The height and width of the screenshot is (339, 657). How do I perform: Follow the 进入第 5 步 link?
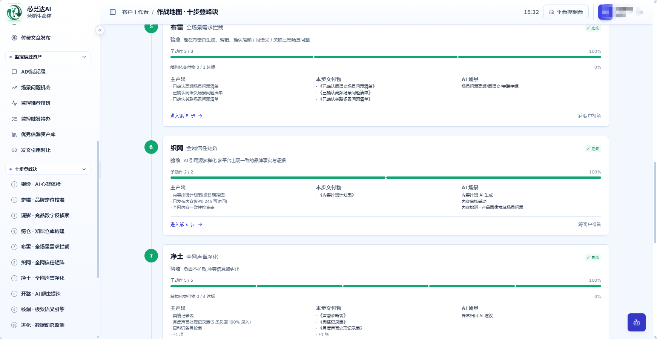[x=186, y=116]
